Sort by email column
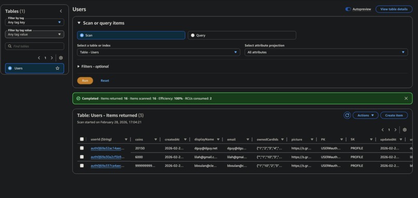This screenshot has width=418, height=198. coord(248,139)
